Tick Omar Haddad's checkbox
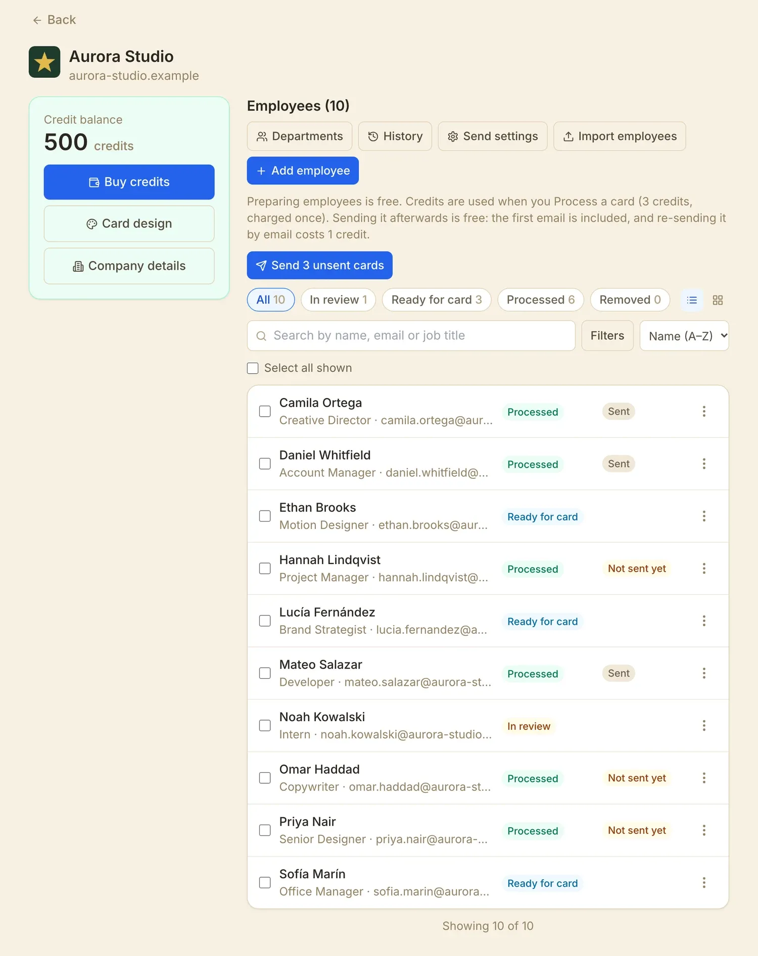Viewport: 758px width, 956px height. coord(265,778)
